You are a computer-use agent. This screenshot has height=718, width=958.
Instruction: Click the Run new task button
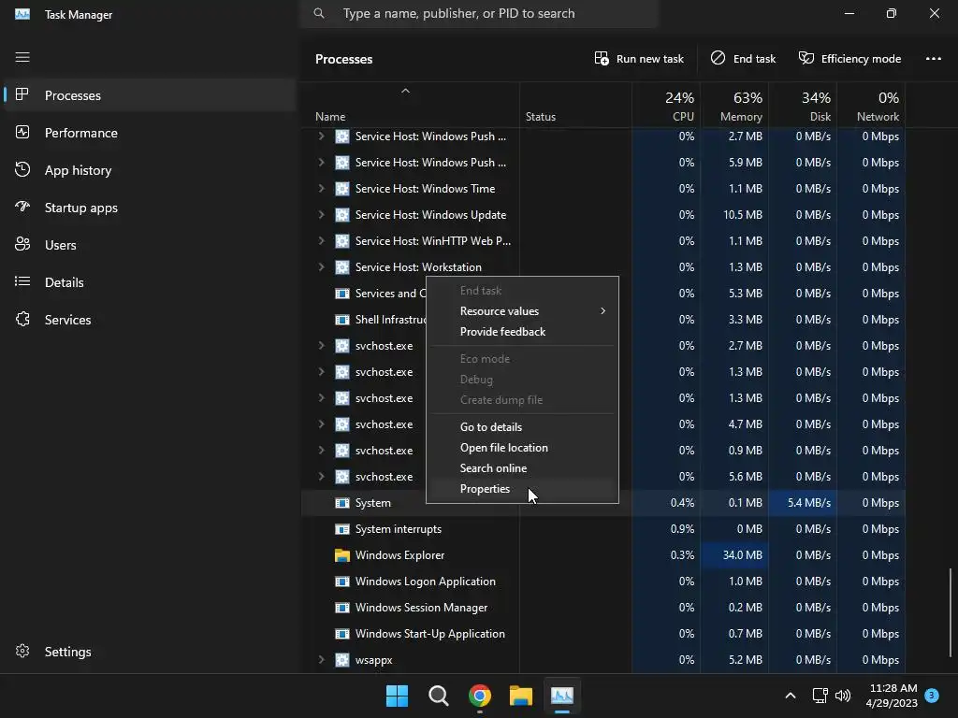[639, 59]
